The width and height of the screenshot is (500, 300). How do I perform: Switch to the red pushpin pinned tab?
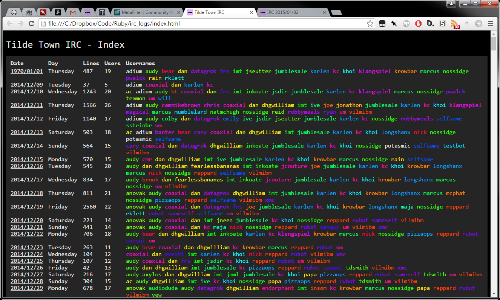click(43, 12)
